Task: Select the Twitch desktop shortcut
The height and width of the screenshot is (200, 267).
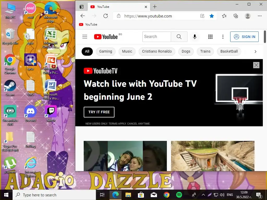Action: click(x=51, y=114)
